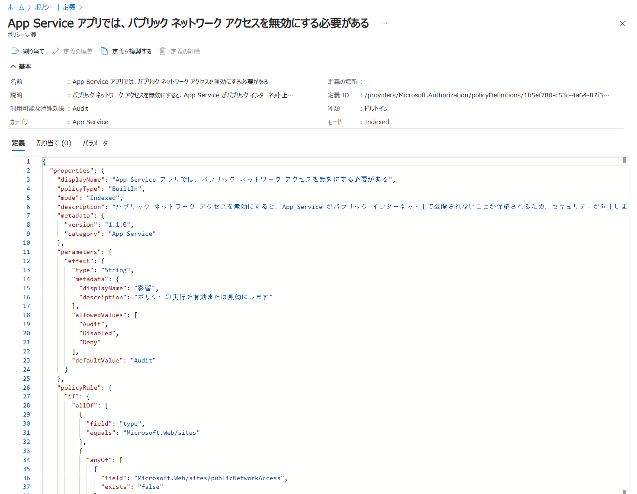Screen dimensions: 637x494
Task: Click the publicNetworkAccess field line
Action: pyautogui.click(x=194, y=478)
